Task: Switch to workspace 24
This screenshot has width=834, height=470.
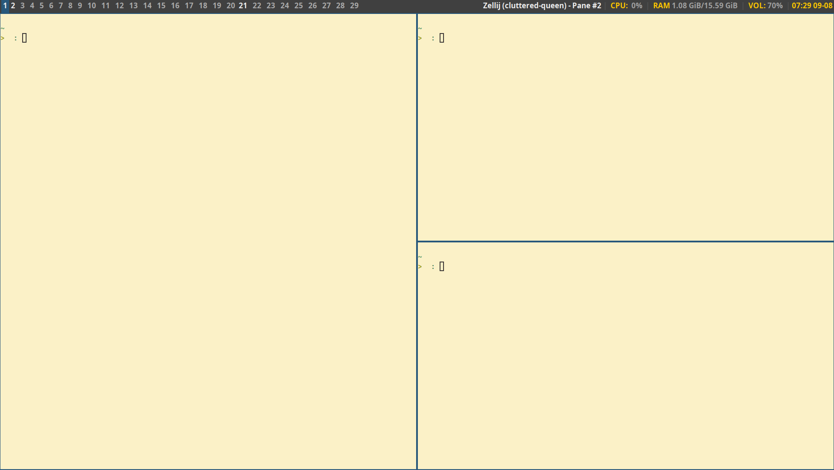Action: tap(285, 6)
